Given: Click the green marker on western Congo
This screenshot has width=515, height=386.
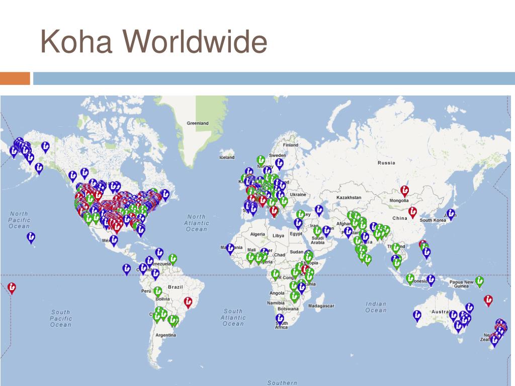Looking at the screenshot, I should (275, 275).
